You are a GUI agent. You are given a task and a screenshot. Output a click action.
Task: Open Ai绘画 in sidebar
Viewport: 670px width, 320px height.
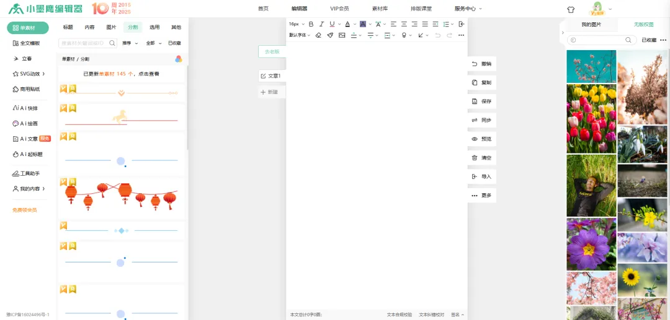pos(25,124)
